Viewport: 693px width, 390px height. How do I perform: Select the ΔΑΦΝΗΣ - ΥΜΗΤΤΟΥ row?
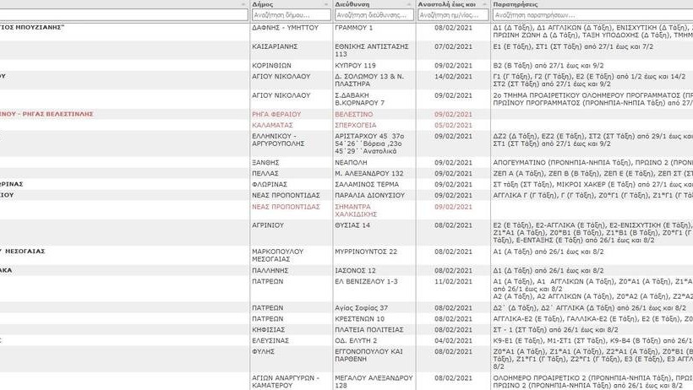click(285, 28)
